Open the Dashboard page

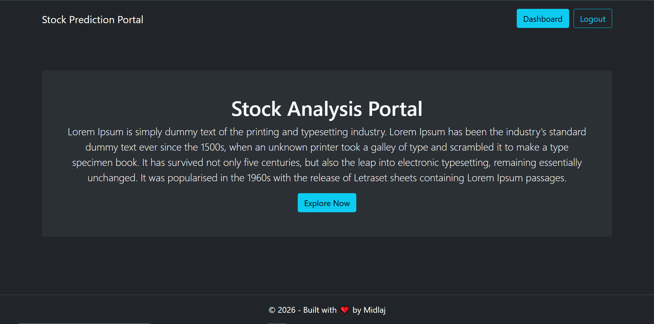pos(543,19)
